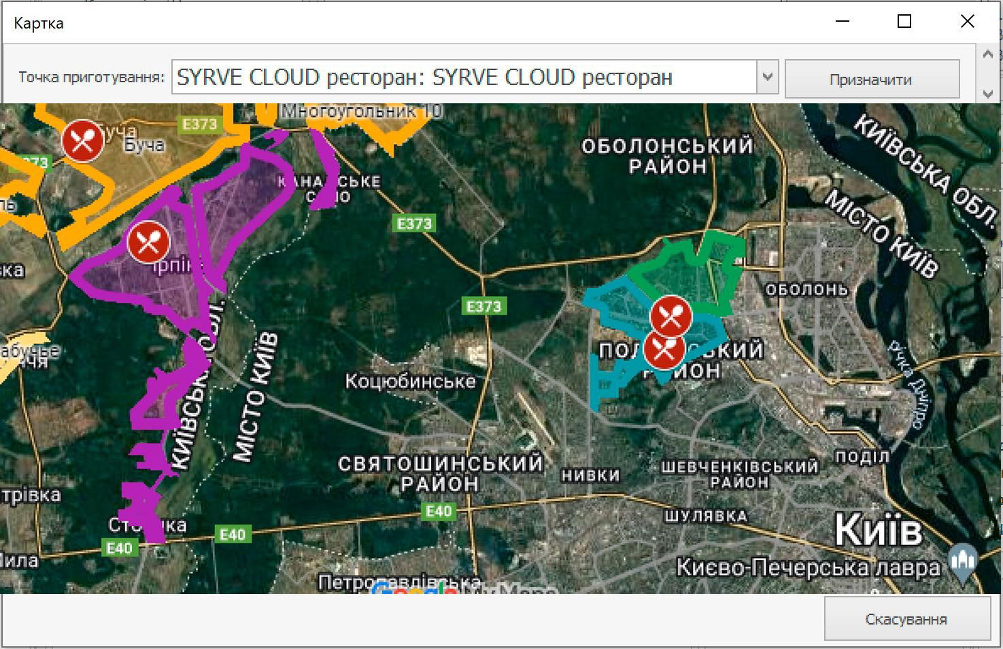Image resolution: width=1003 pixels, height=649 pixels.
Task: Open the SYRVE CLOUD ресторан combo box
Action: (x=464, y=77)
